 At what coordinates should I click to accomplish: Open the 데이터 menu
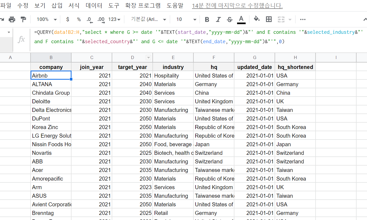click(x=94, y=6)
